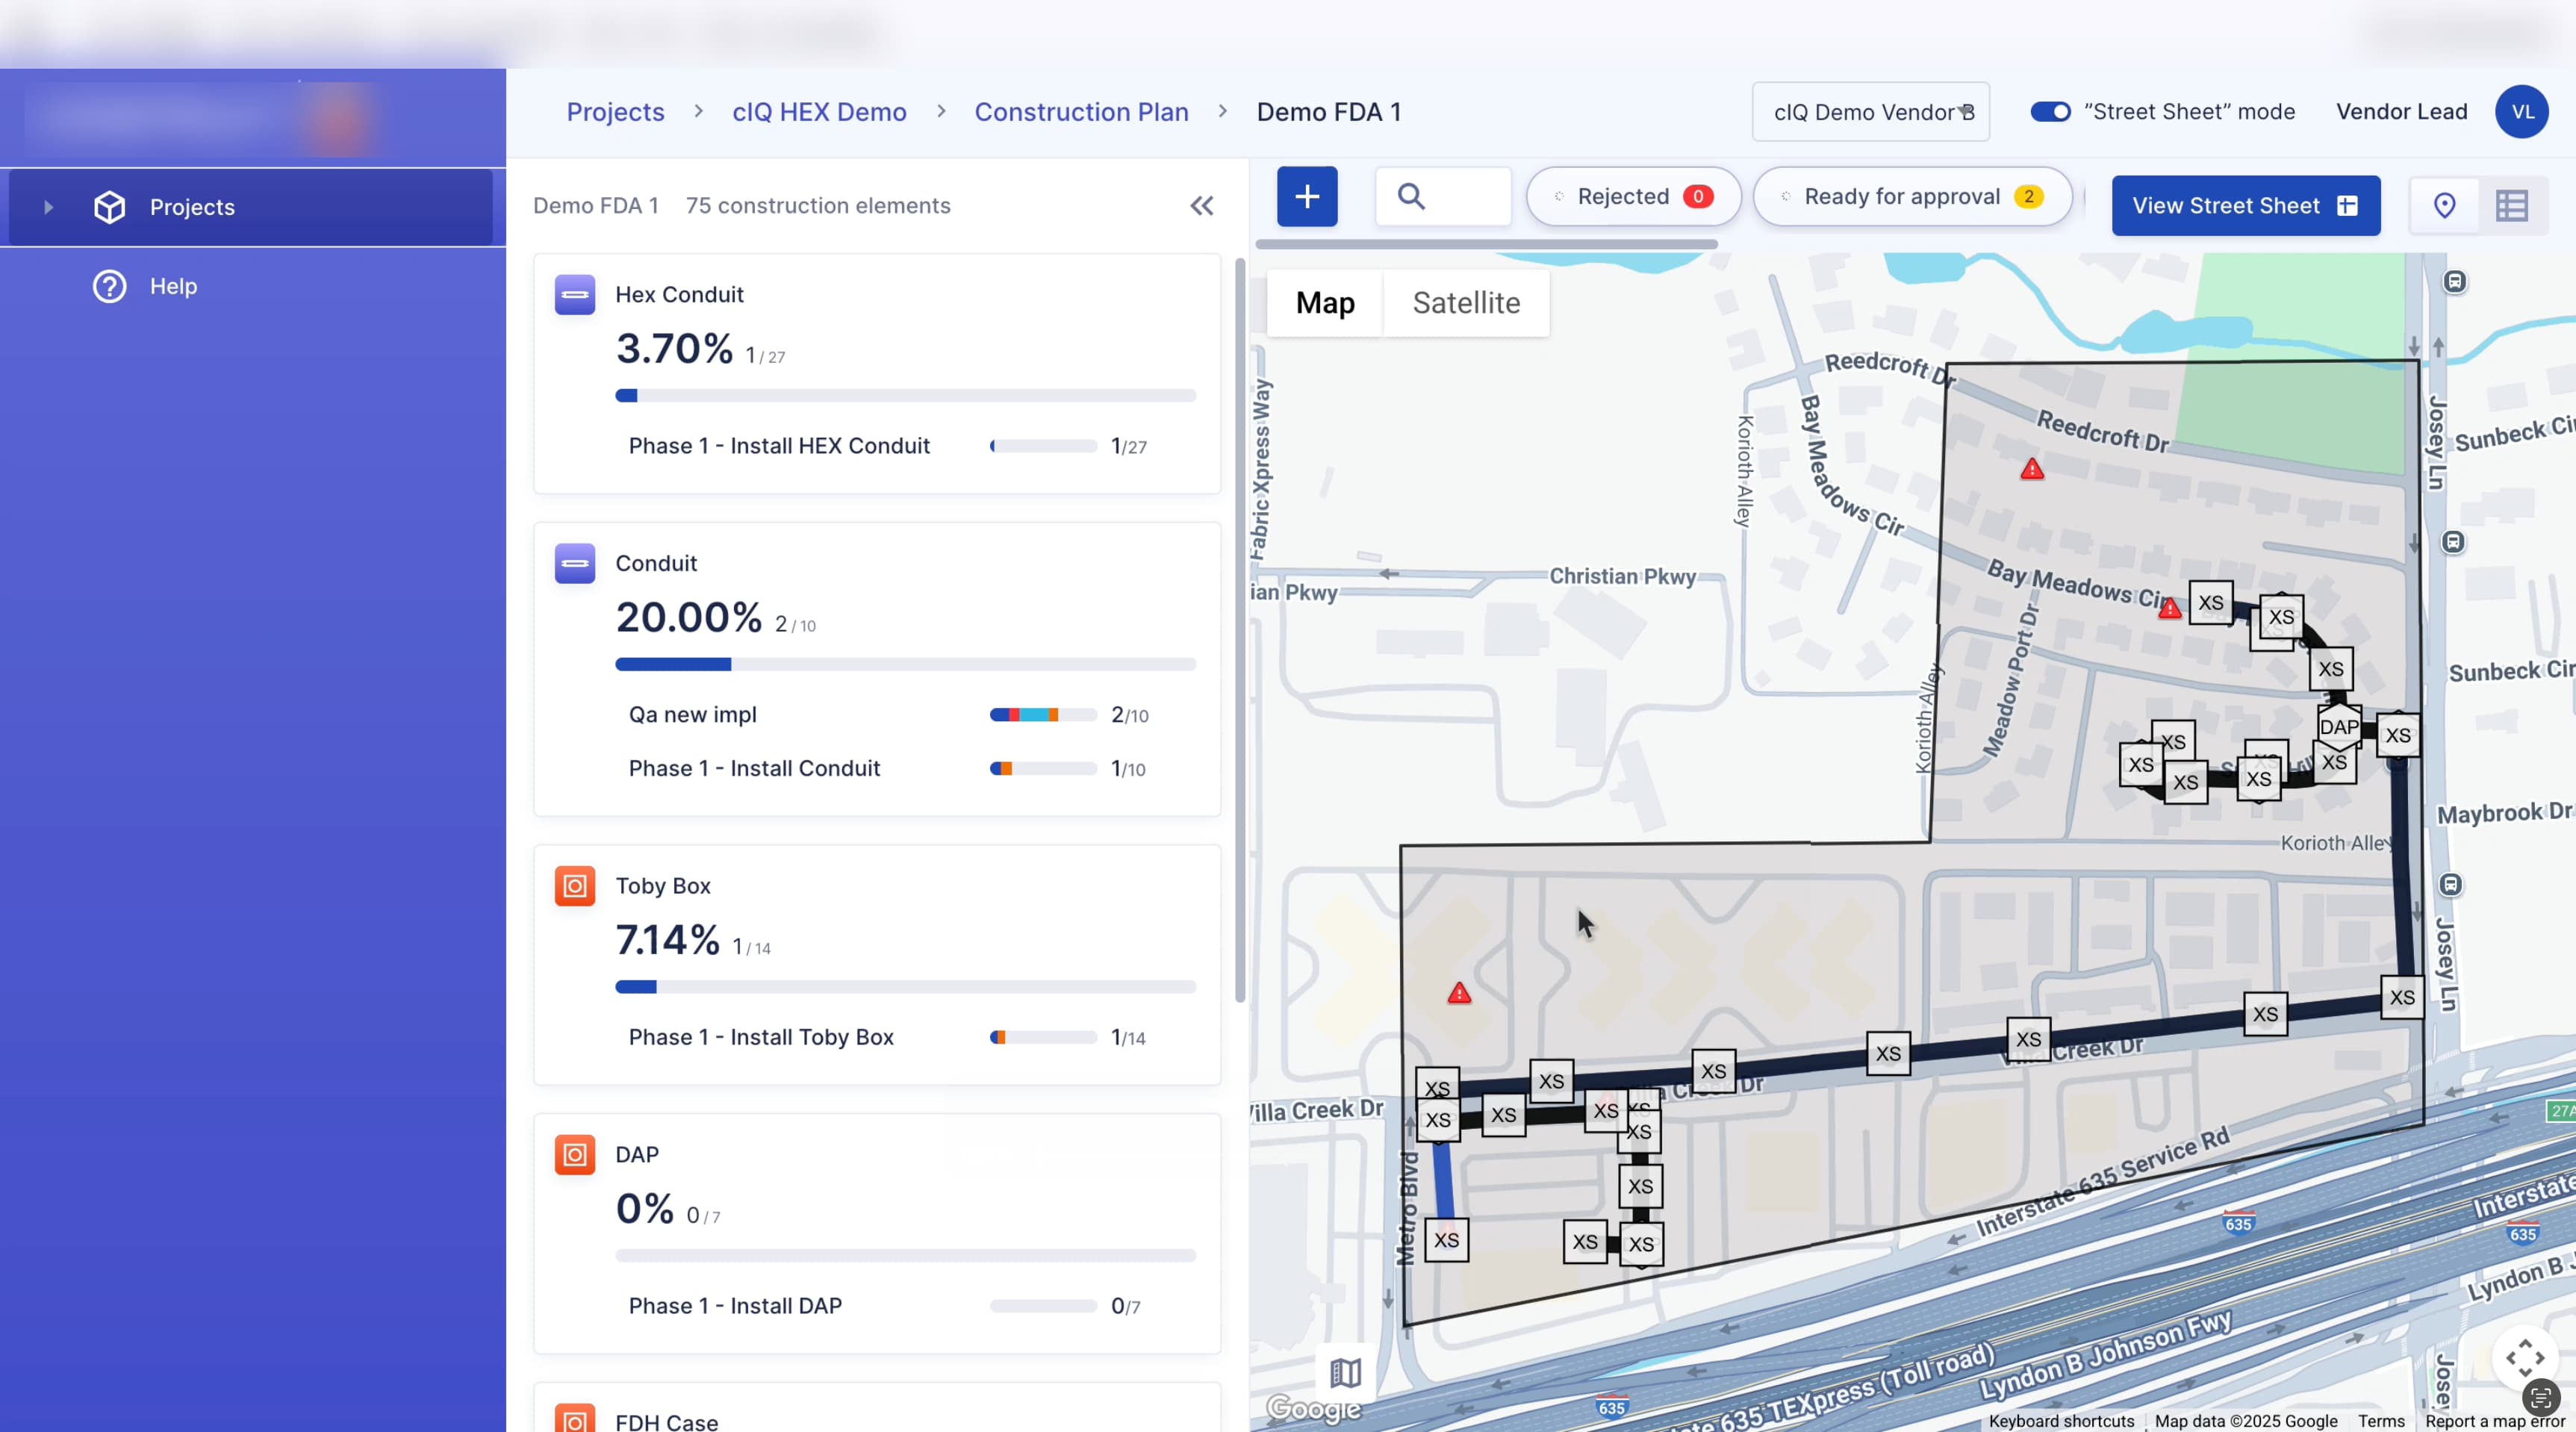Click the Conduit 20.00% progress bar

pyautogui.click(x=905, y=665)
